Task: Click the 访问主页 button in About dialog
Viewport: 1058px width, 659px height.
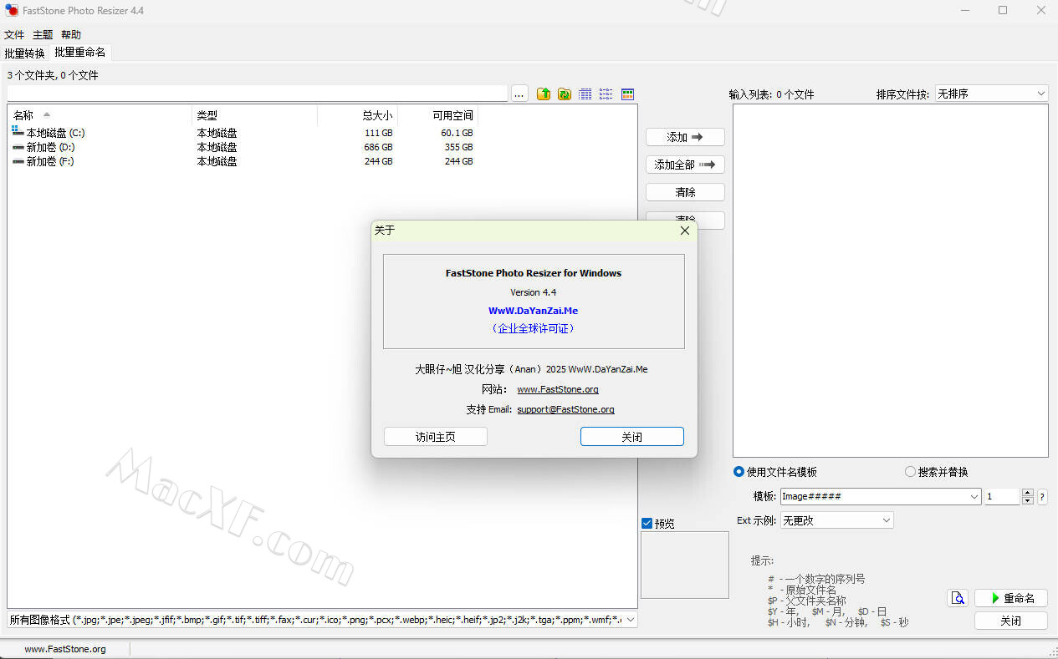Action: (x=435, y=437)
